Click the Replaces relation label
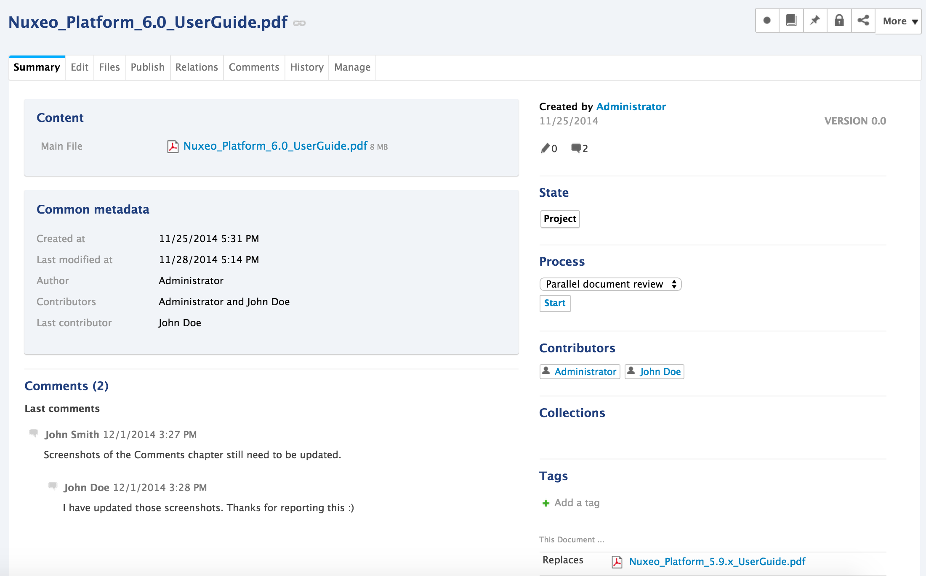 pyautogui.click(x=563, y=560)
